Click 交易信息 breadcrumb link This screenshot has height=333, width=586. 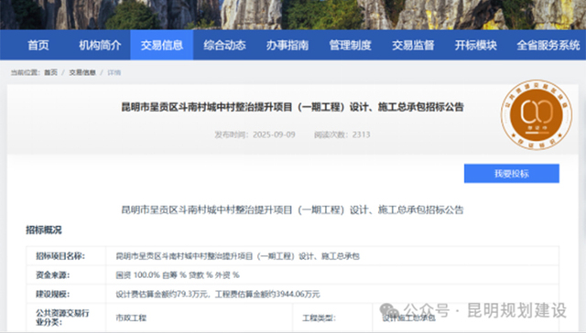pos(82,72)
